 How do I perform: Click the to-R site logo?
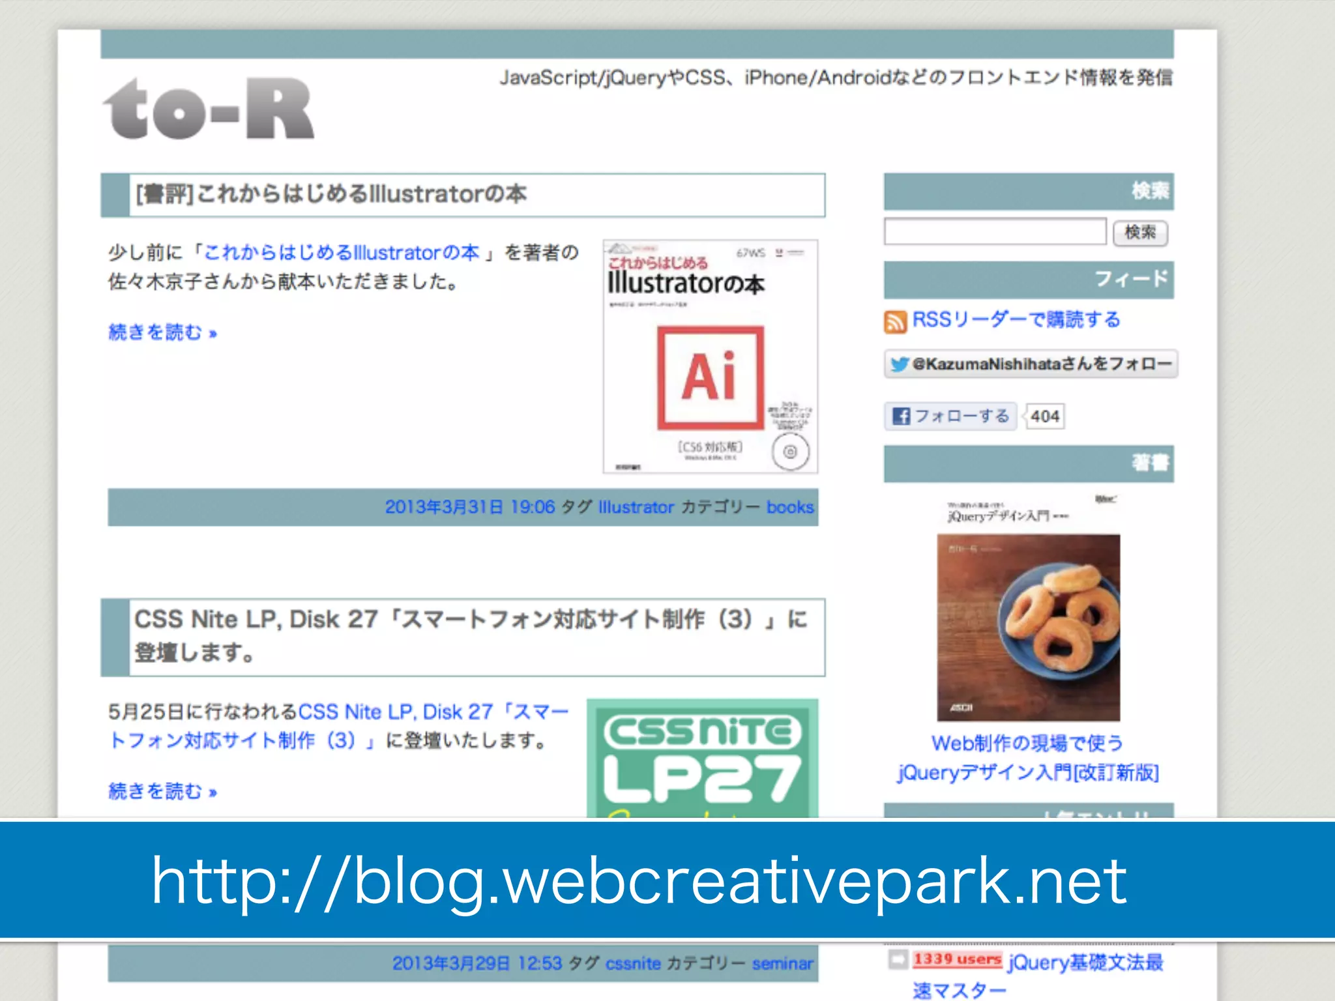click(209, 109)
